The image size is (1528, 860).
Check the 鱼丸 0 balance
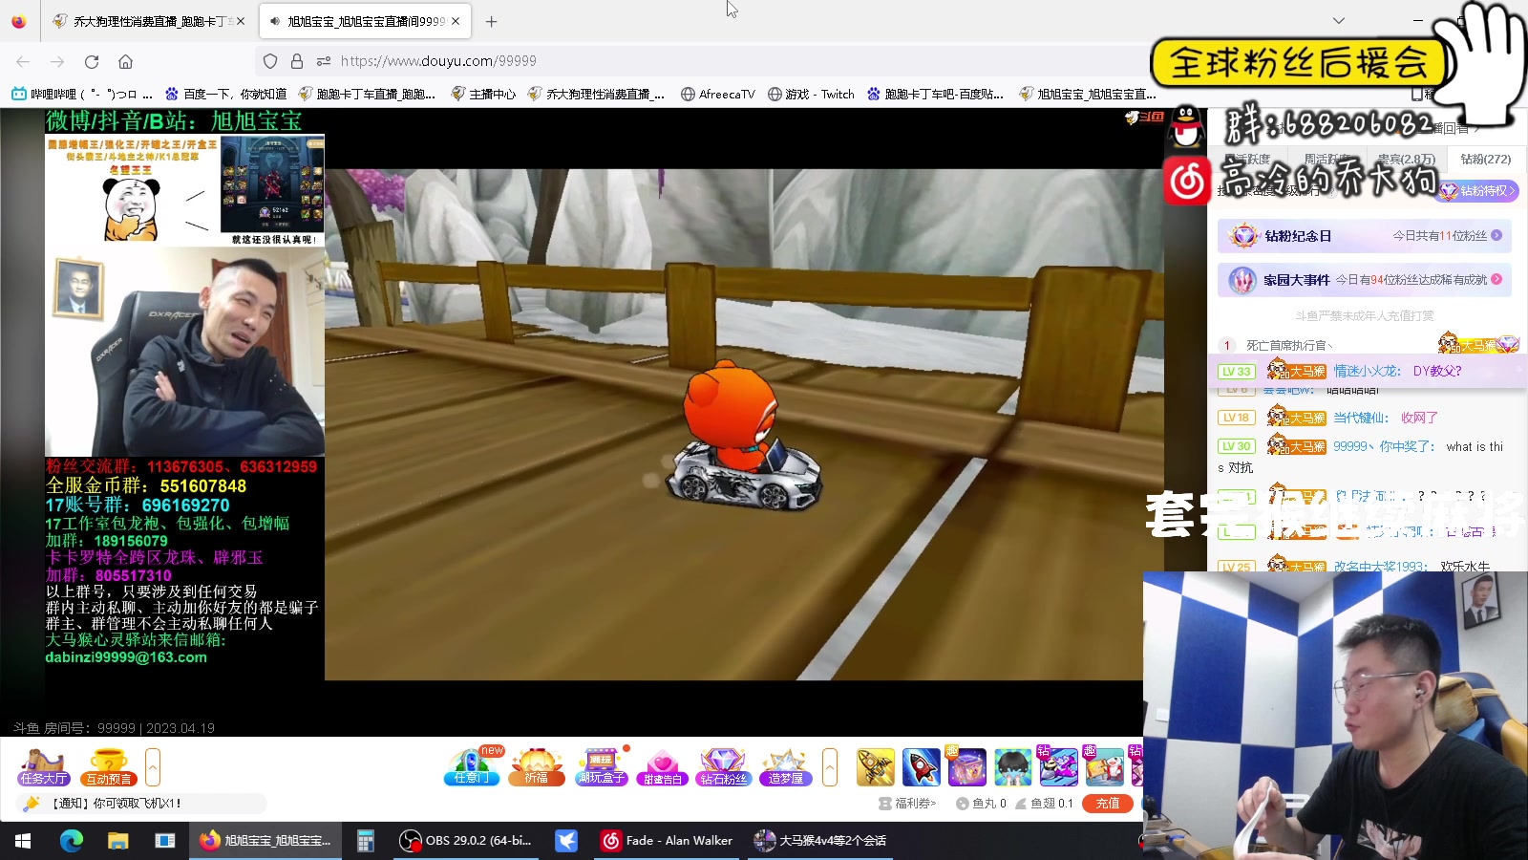[981, 804]
